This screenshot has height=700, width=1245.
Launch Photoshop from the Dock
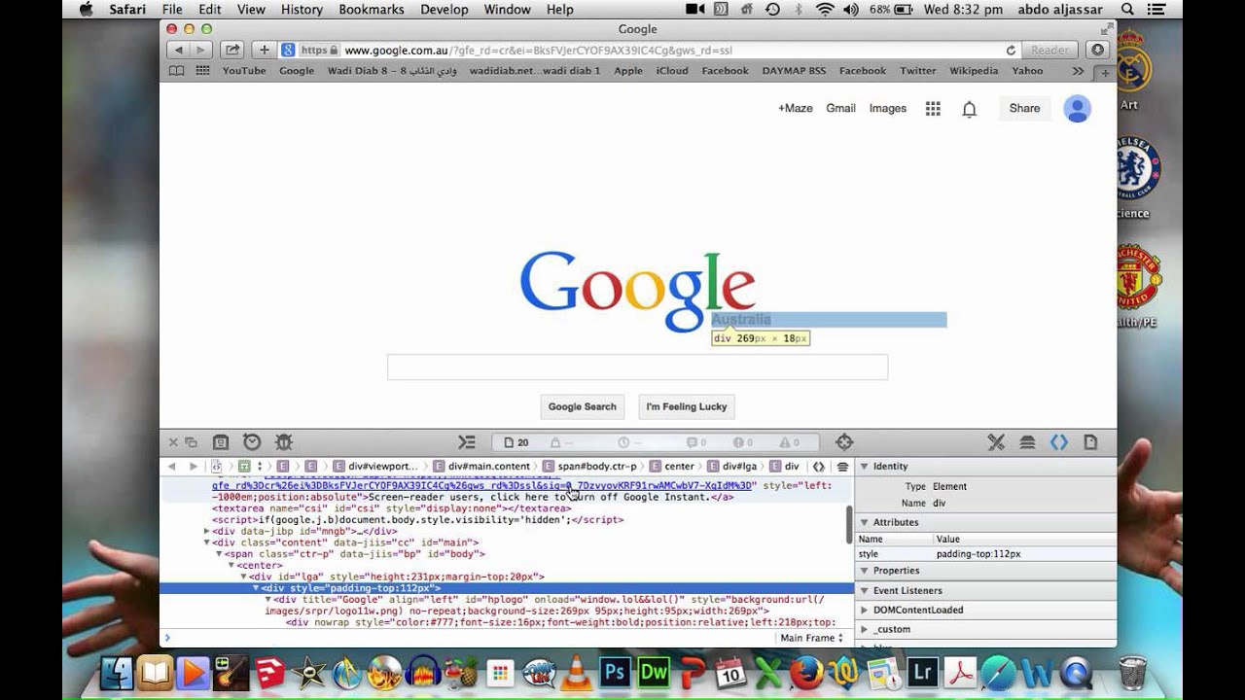(x=615, y=672)
